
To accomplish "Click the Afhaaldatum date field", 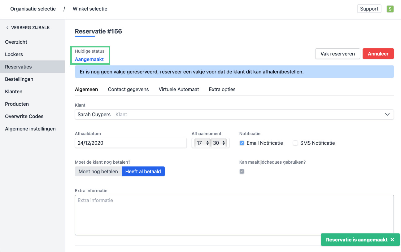I will [131, 143].
